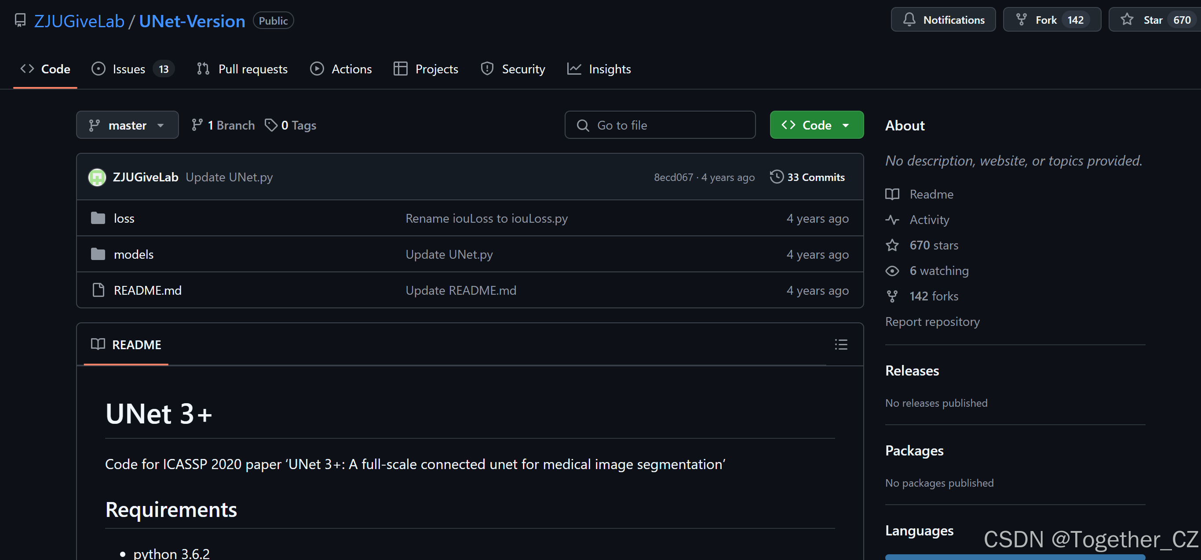Click the ZJUGiveLab avatar icon
This screenshot has height=560, width=1201.
97,177
